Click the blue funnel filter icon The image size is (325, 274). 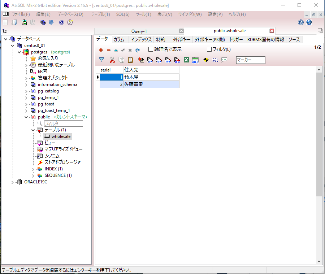pos(101,60)
